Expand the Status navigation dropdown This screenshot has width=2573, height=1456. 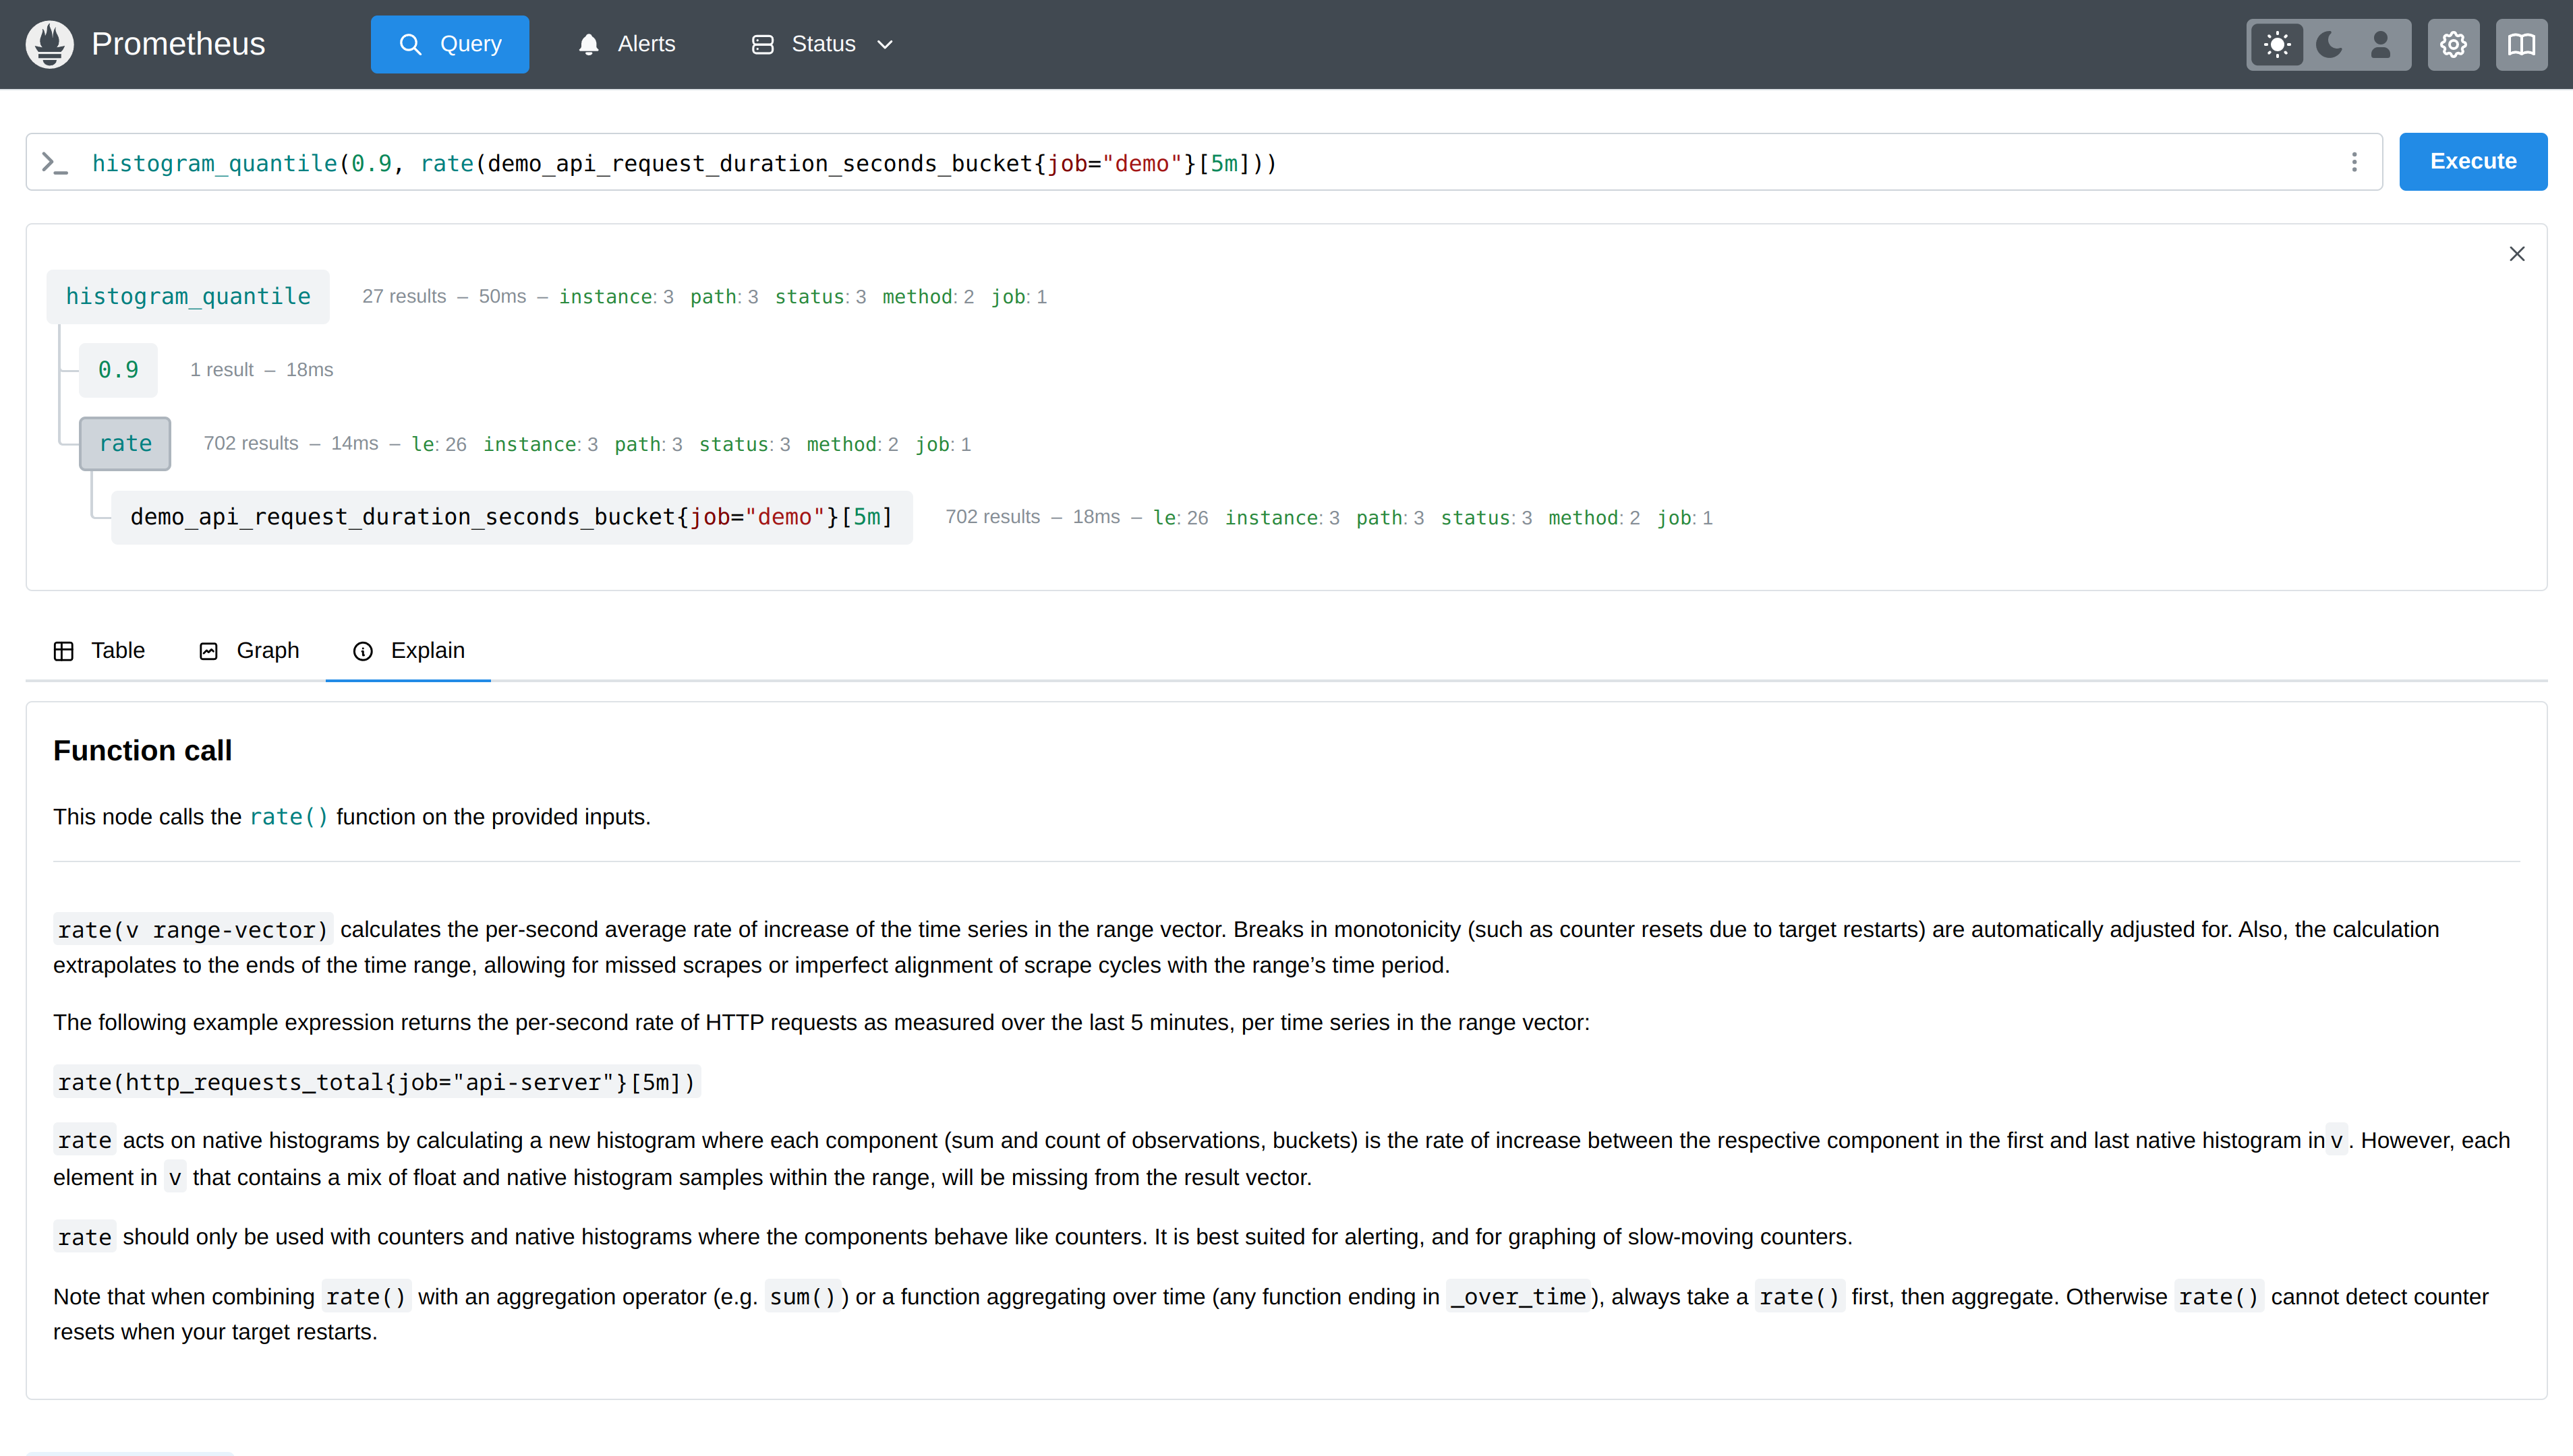(886, 44)
